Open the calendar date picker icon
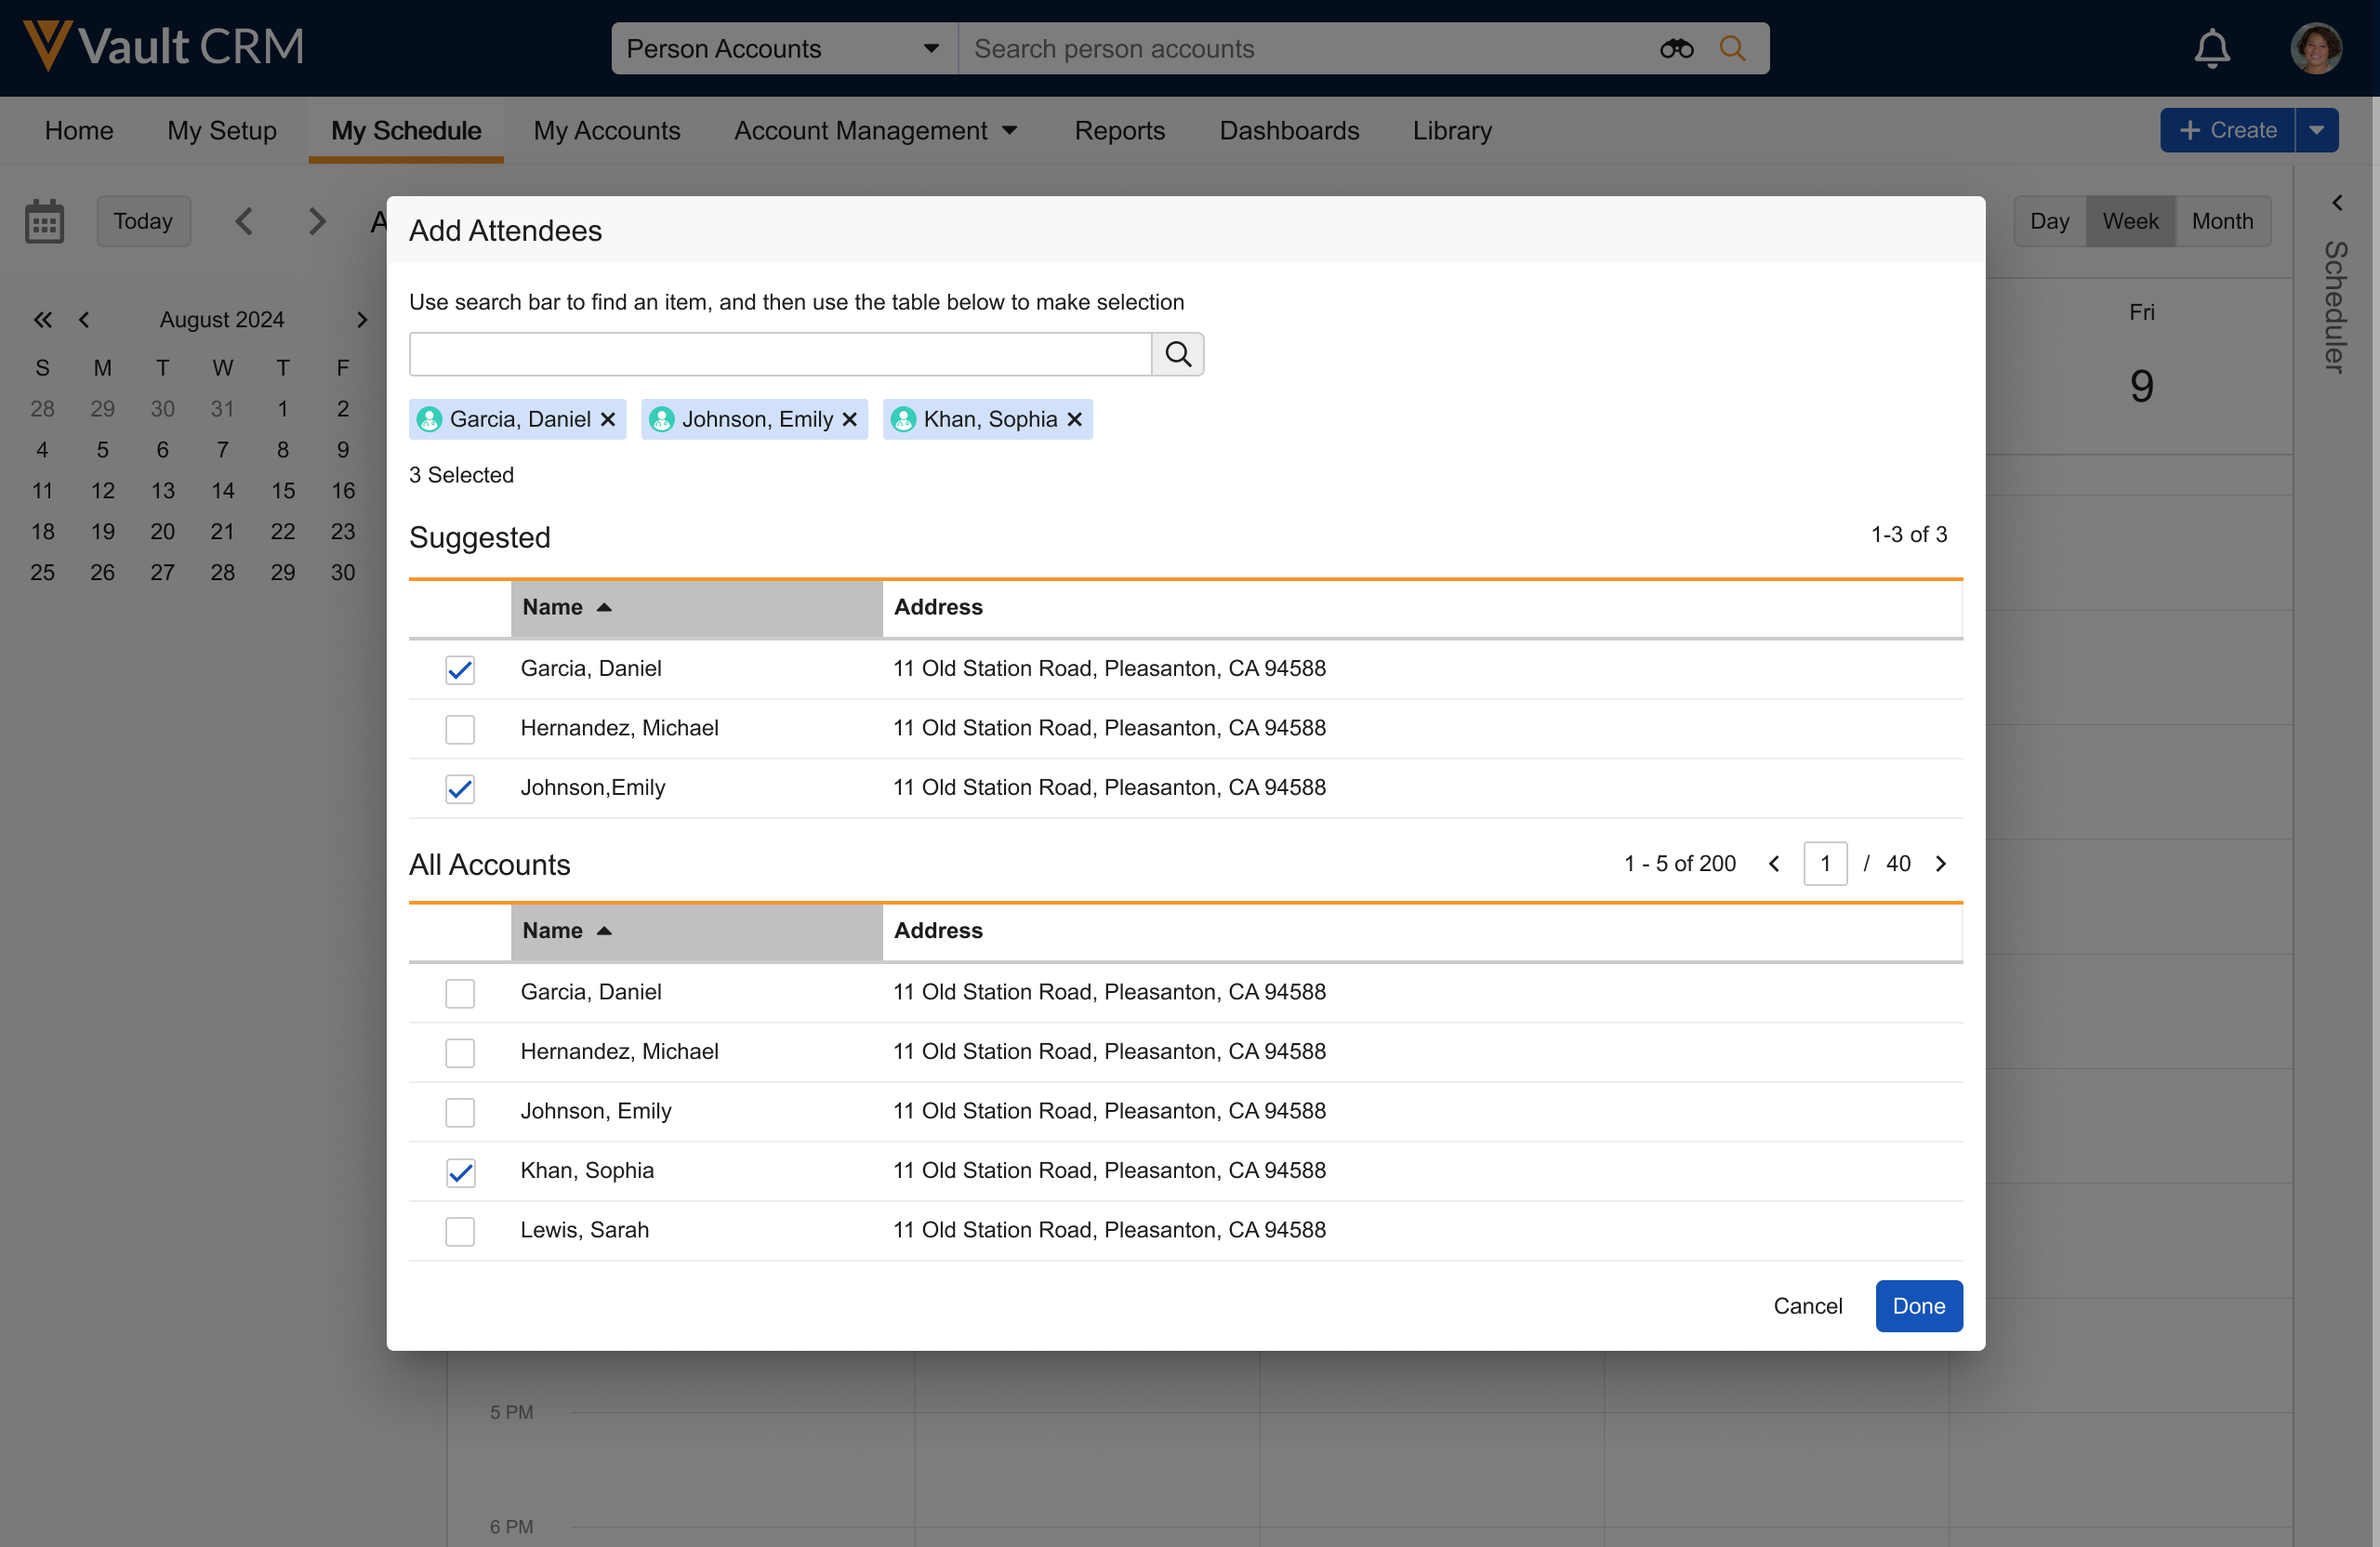The height and width of the screenshot is (1547, 2380). (44, 221)
